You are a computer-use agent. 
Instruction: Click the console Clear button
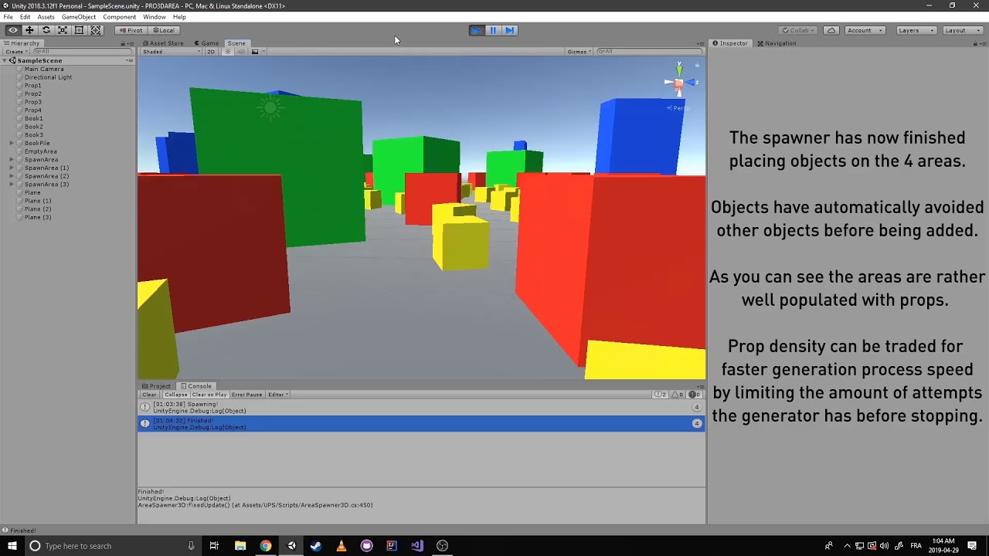coord(149,395)
